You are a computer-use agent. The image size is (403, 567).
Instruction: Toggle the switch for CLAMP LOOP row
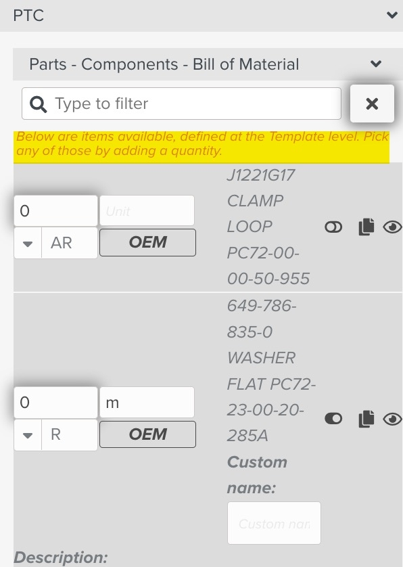pos(333,227)
